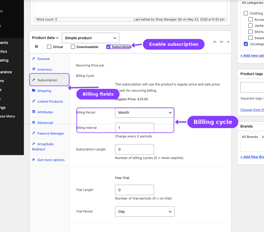This screenshot has width=264, height=232.
Task: Open the Simple product type dropdown
Action: pos(90,38)
